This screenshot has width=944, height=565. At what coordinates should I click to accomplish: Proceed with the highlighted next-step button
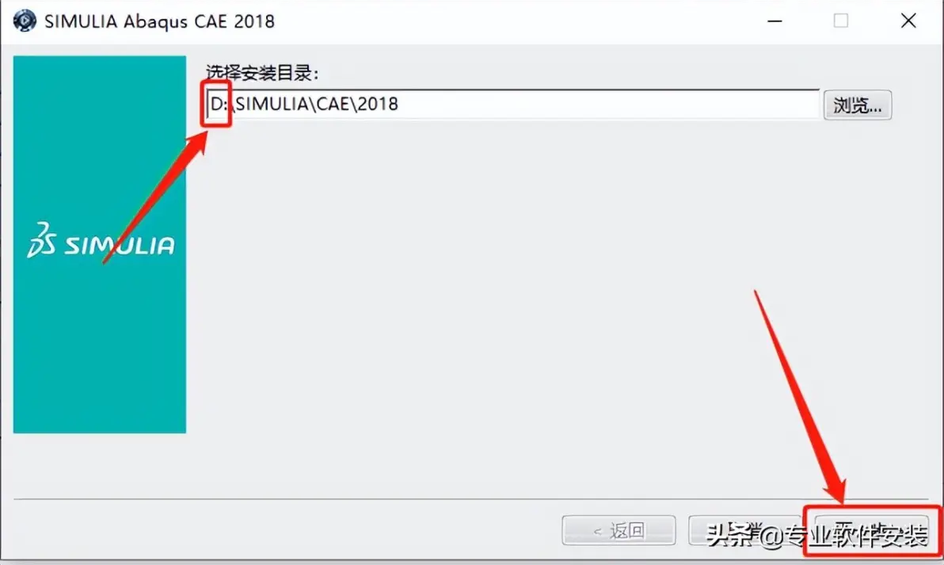872,531
